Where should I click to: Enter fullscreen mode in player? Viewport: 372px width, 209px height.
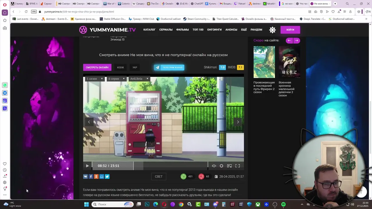tap(237, 166)
